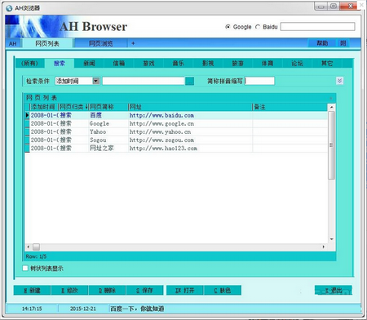Select the (所有) category tab
Image resolution: width=367 pixels, height=320 pixels.
30,64
